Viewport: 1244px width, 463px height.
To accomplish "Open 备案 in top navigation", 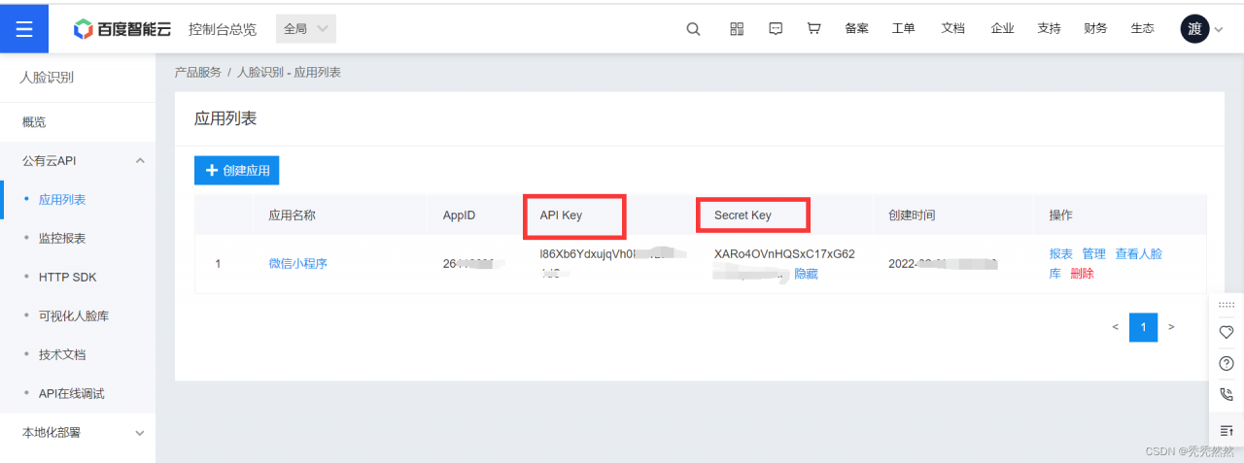I will click(x=856, y=29).
